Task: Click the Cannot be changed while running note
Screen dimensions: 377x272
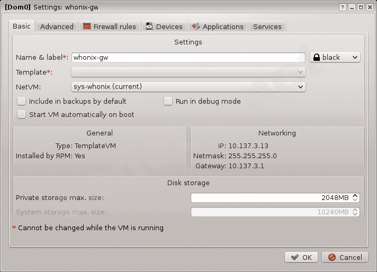Action: click(x=88, y=228)
